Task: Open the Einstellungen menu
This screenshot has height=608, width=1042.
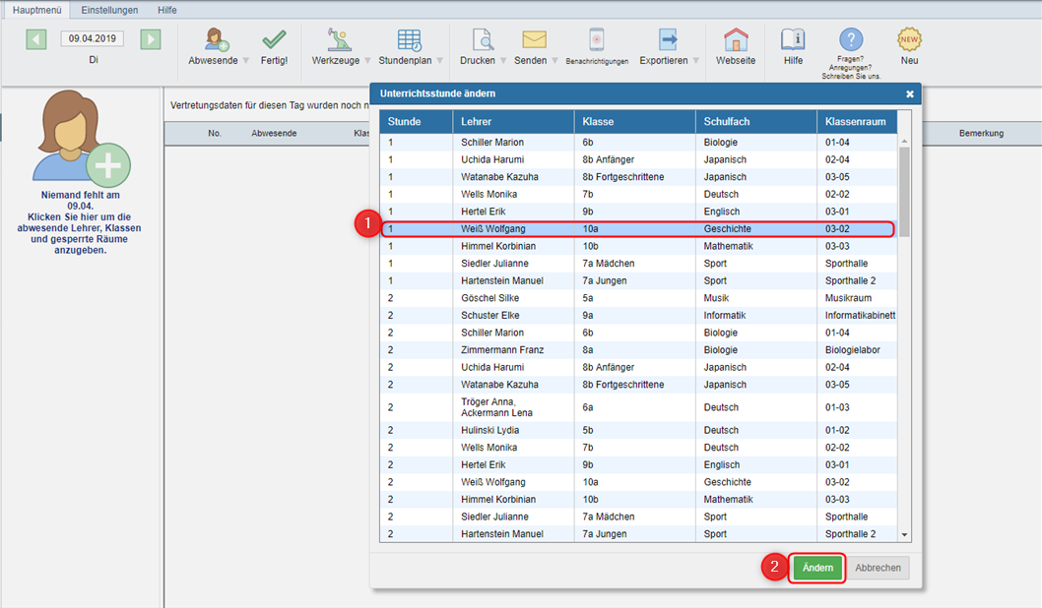Action: tap(109, 10)
